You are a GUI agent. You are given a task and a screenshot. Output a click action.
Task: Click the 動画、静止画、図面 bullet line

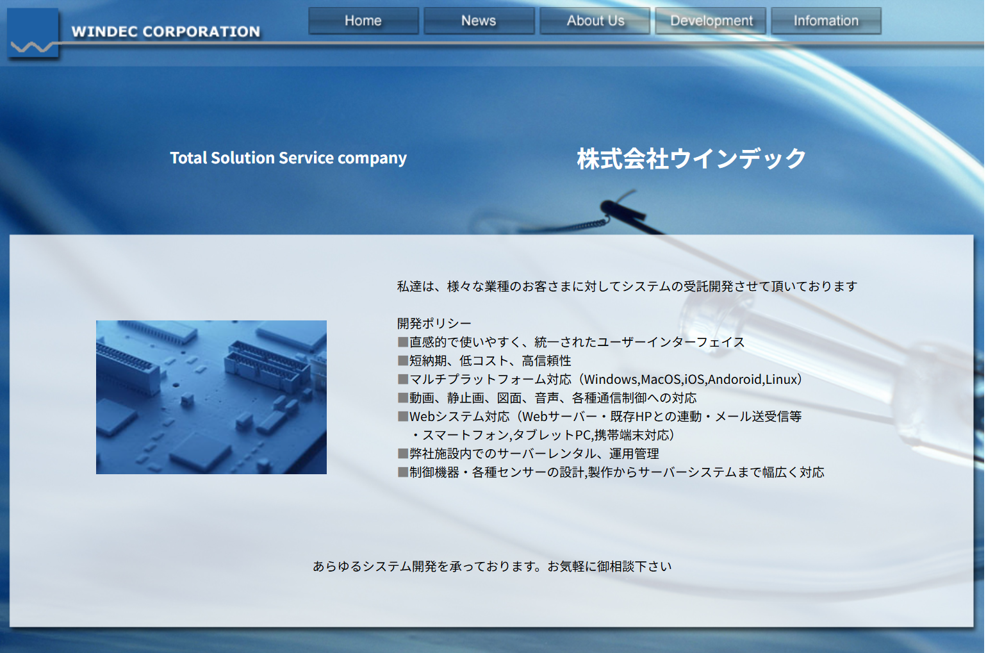(547, 398)
